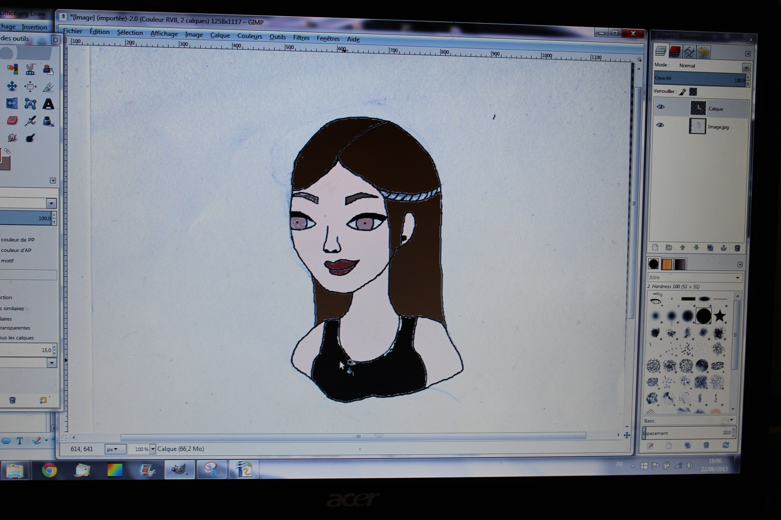Toggle lock pixels brush icon
Image resolution: width=781 pixels, height=520 pixels.
coord(682,92)
